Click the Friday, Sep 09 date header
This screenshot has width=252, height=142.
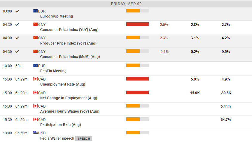coord(126,4)
